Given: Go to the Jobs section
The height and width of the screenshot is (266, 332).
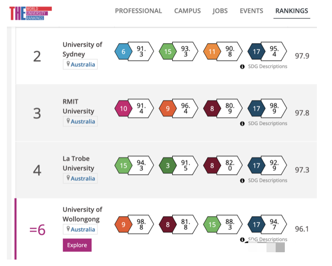Looking at the screenshot, I should click(220, 11).
